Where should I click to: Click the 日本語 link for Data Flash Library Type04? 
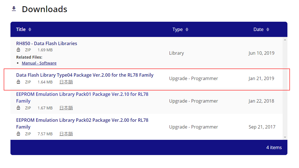click(66, 82)
